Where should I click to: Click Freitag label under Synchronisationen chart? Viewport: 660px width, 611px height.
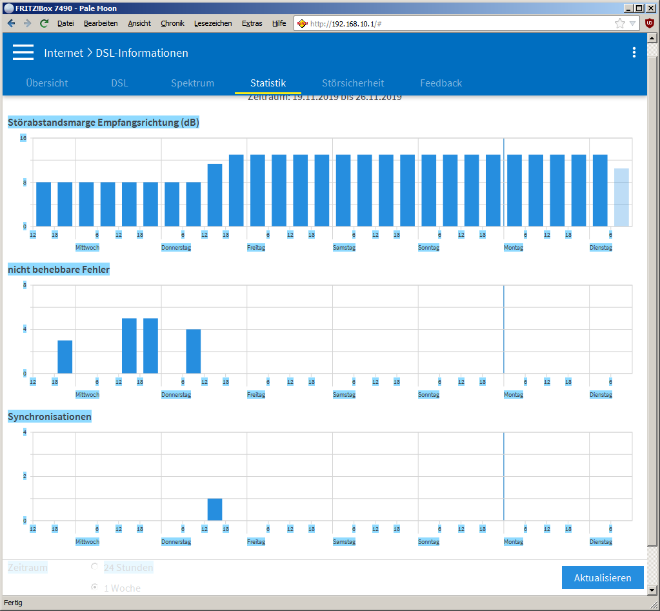[256, 542]
